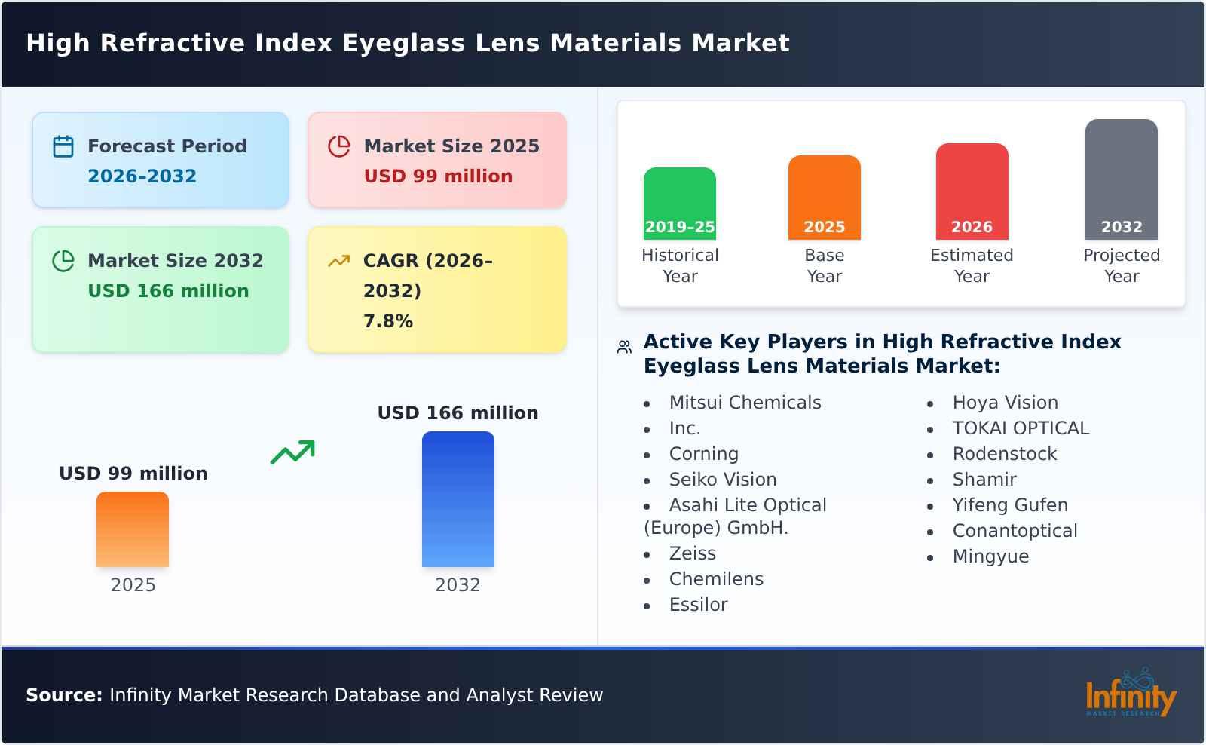The image size is (1206, 745).
Task: Click the trend arrow icon in the CAGR card
Action: [x=339, y=260]
